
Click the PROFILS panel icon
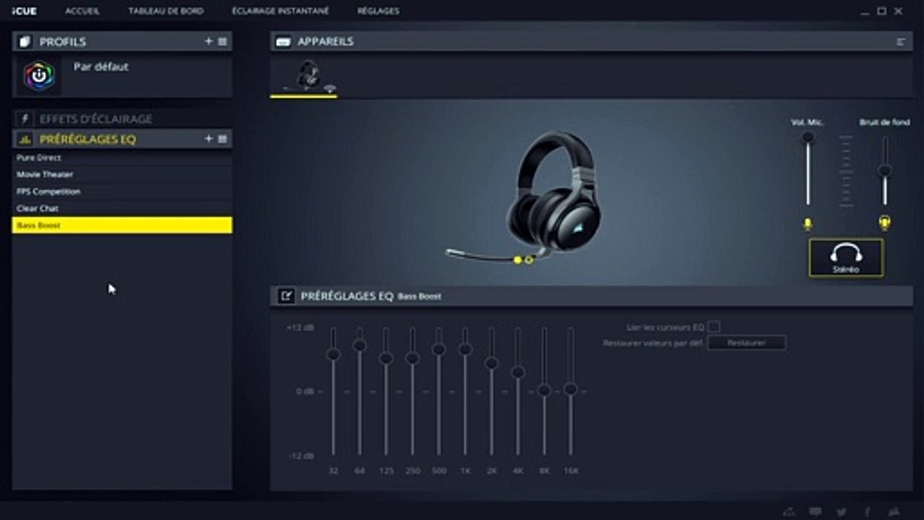pos(25,42)
